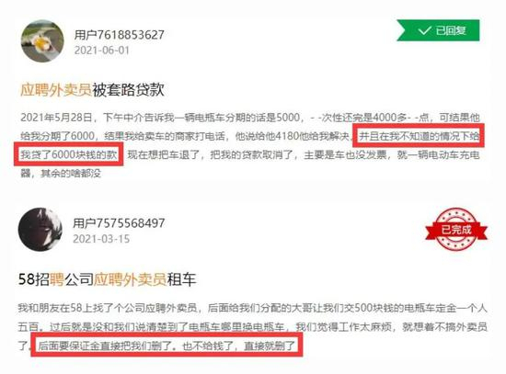
Task: Open complaint title 应聘外卖员被套路贷款
Action: coord(92,90)
